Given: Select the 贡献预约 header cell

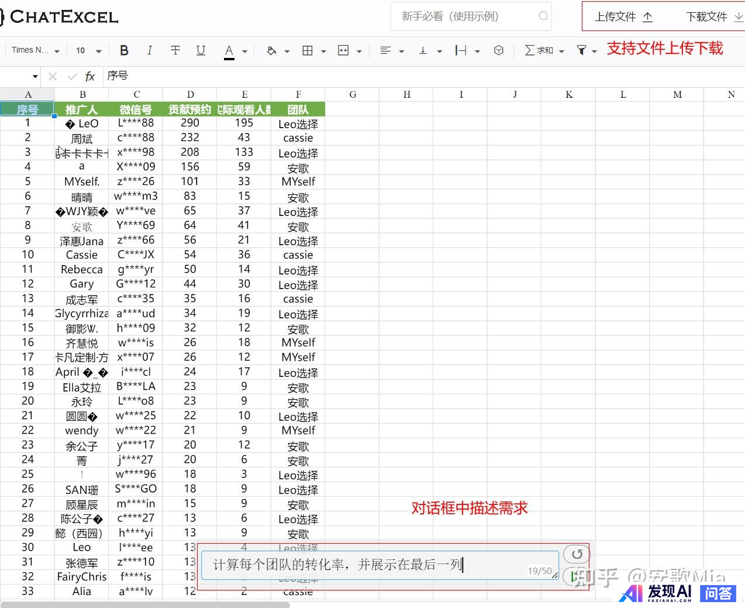Looking at the screenshot, I should tap(190, 109).
